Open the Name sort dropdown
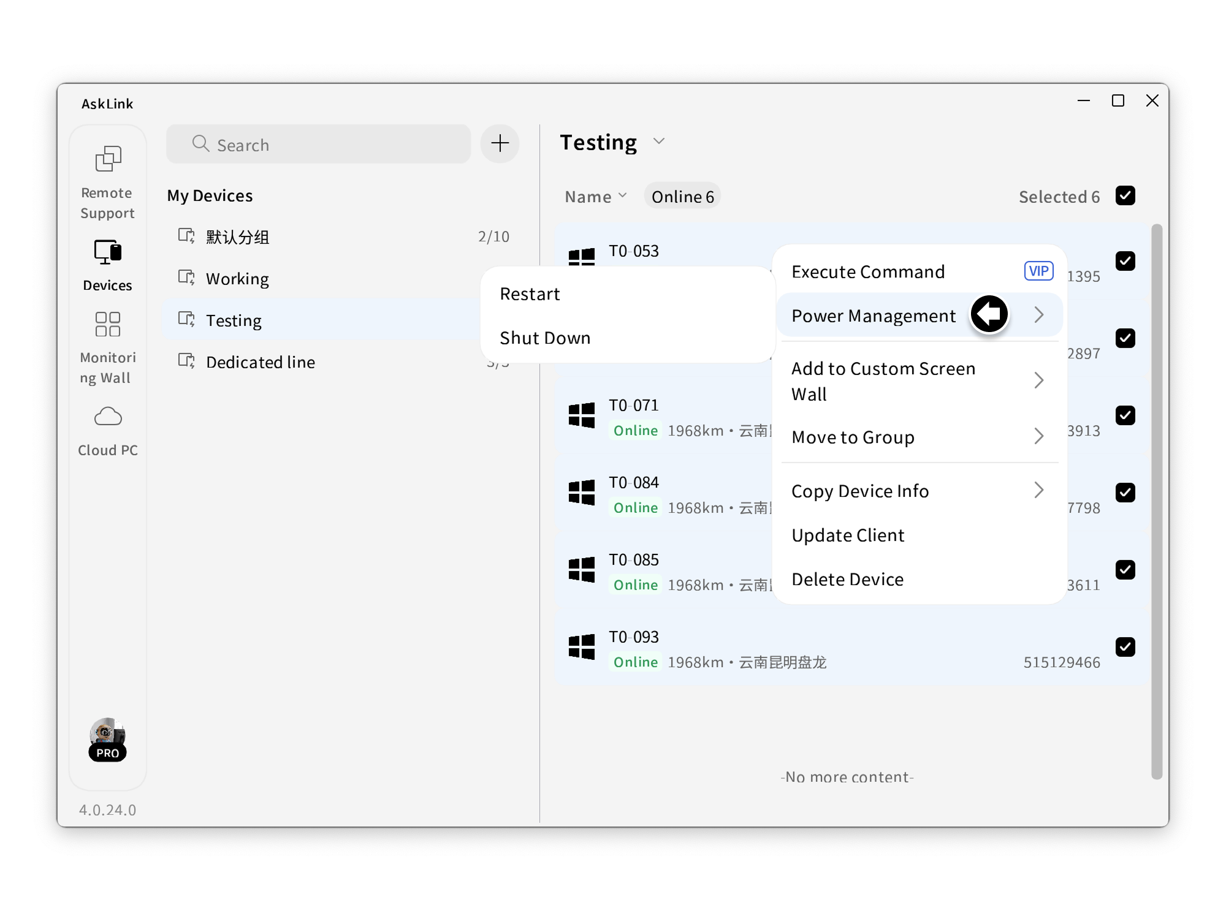 (x=595, y=197)
